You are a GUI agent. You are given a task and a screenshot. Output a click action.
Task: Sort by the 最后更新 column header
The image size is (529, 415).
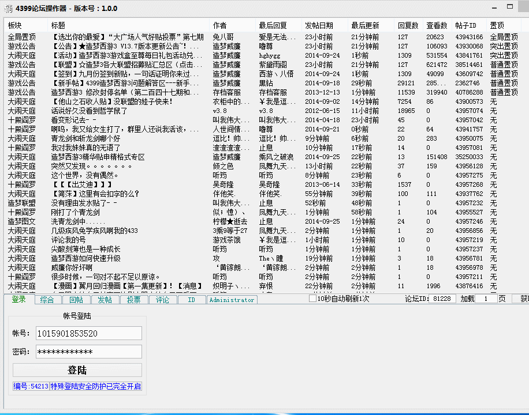[371, 25]
